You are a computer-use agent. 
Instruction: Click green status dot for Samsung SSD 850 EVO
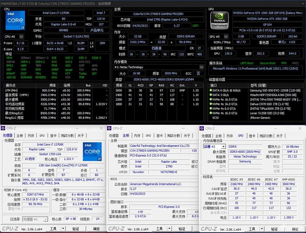211,90
